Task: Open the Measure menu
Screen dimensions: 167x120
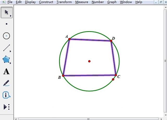Action: tap(82, 2)
